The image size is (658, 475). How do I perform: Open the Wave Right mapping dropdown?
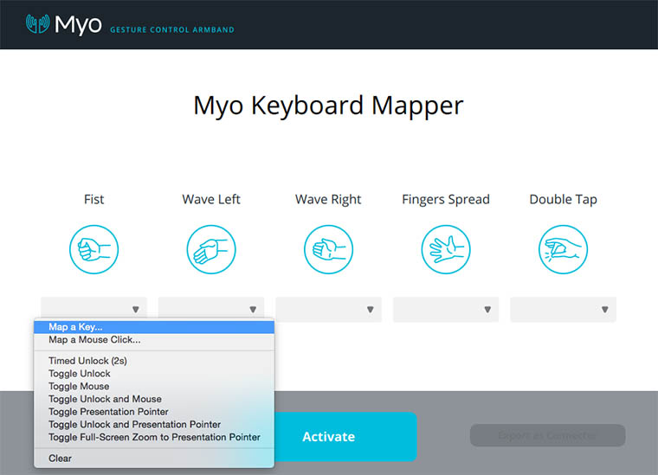coord(329,310)
